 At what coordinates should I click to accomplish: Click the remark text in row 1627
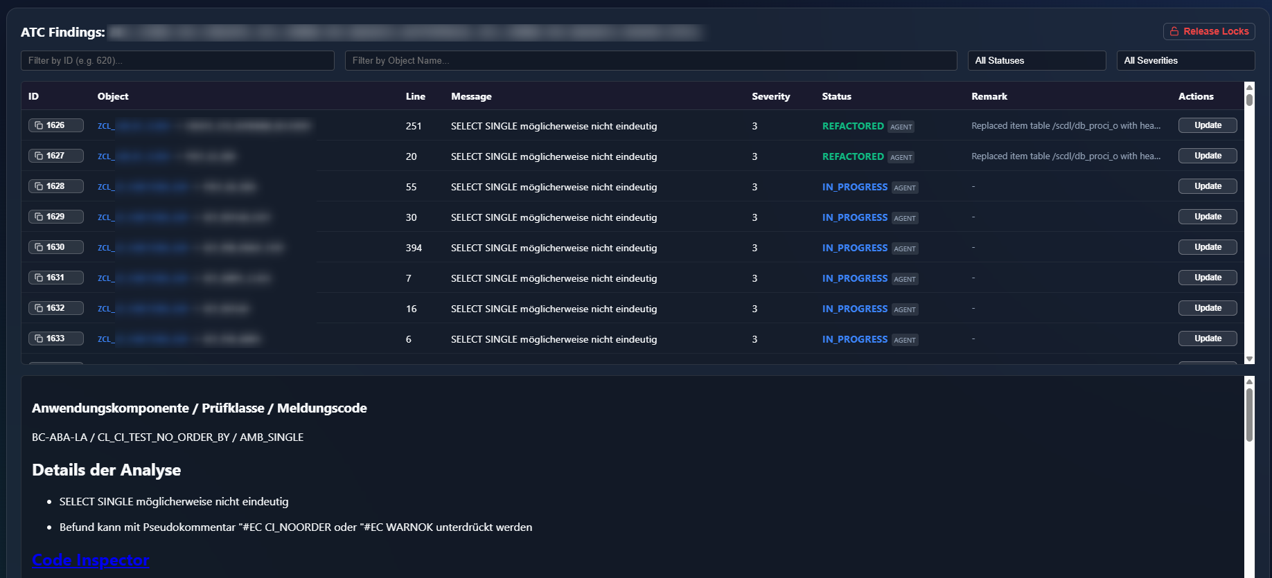[x=1066, y=156]
